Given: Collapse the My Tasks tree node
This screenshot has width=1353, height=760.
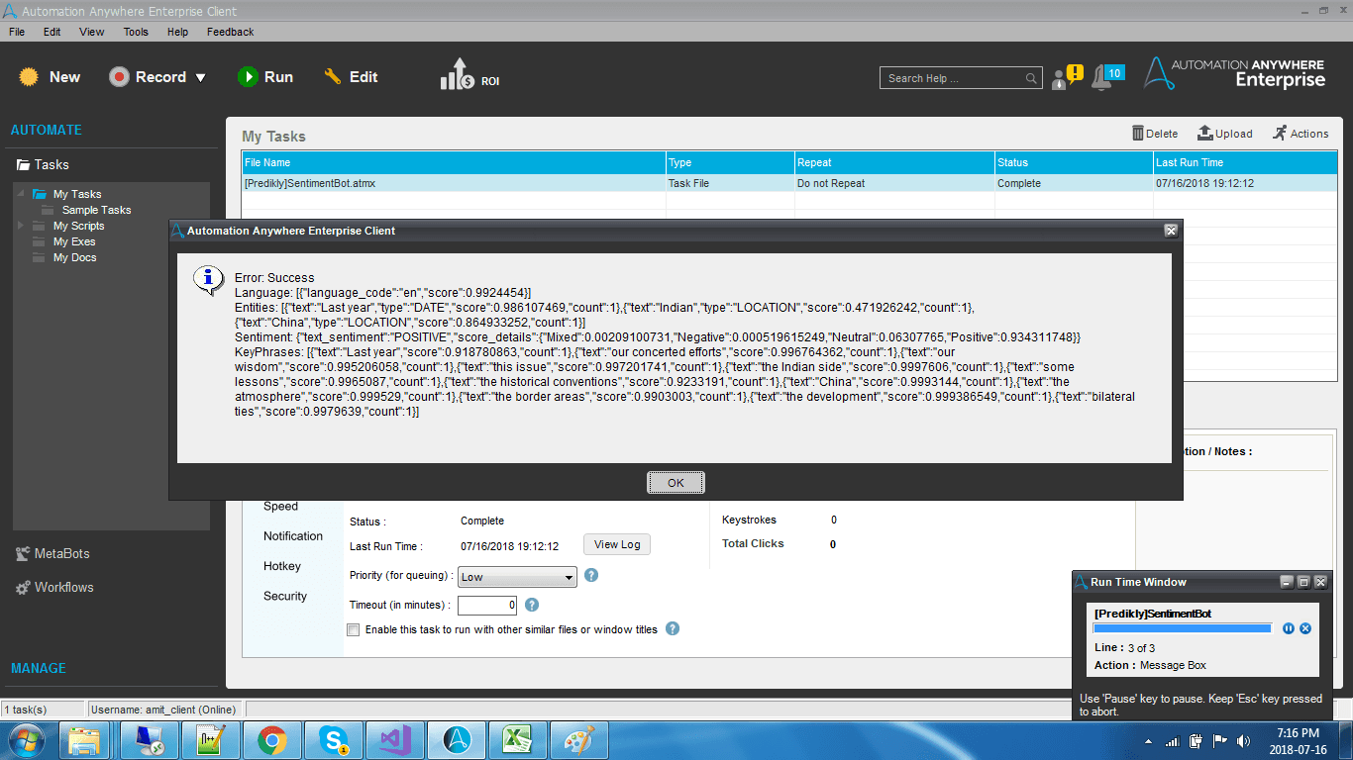Looking at the screenshot, I should [x=21, y=194].
